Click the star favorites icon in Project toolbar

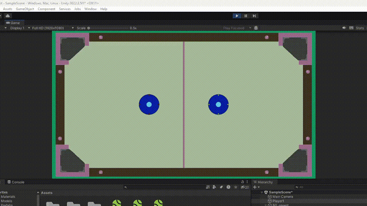(x=236, y=187)
